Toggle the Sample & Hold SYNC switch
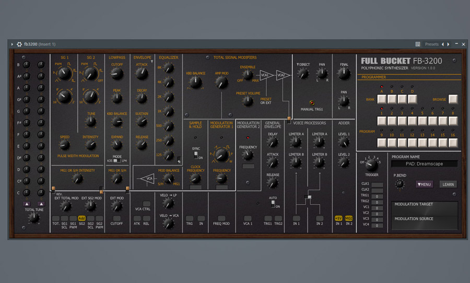470x283 pixels. coord(195,156)
